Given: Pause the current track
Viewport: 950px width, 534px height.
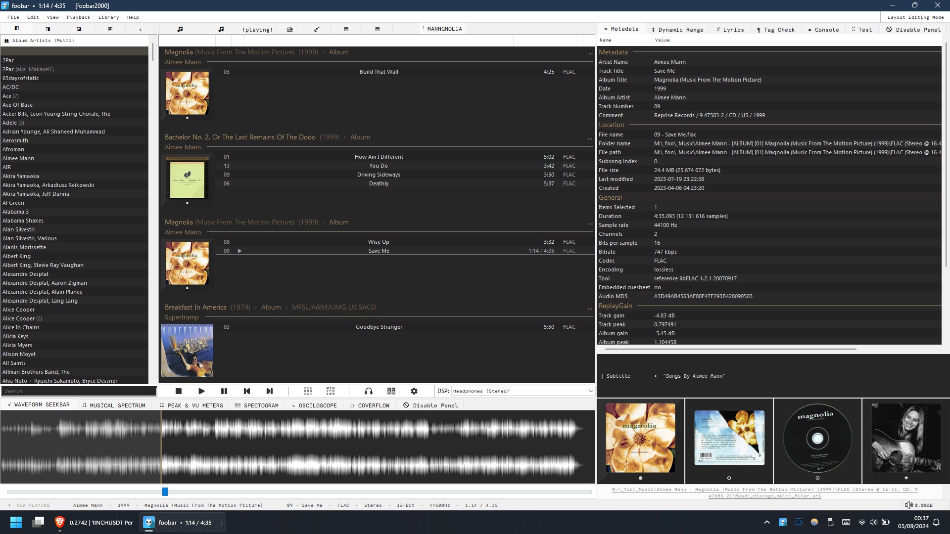Looking at the screenshot, I should 224,391.
